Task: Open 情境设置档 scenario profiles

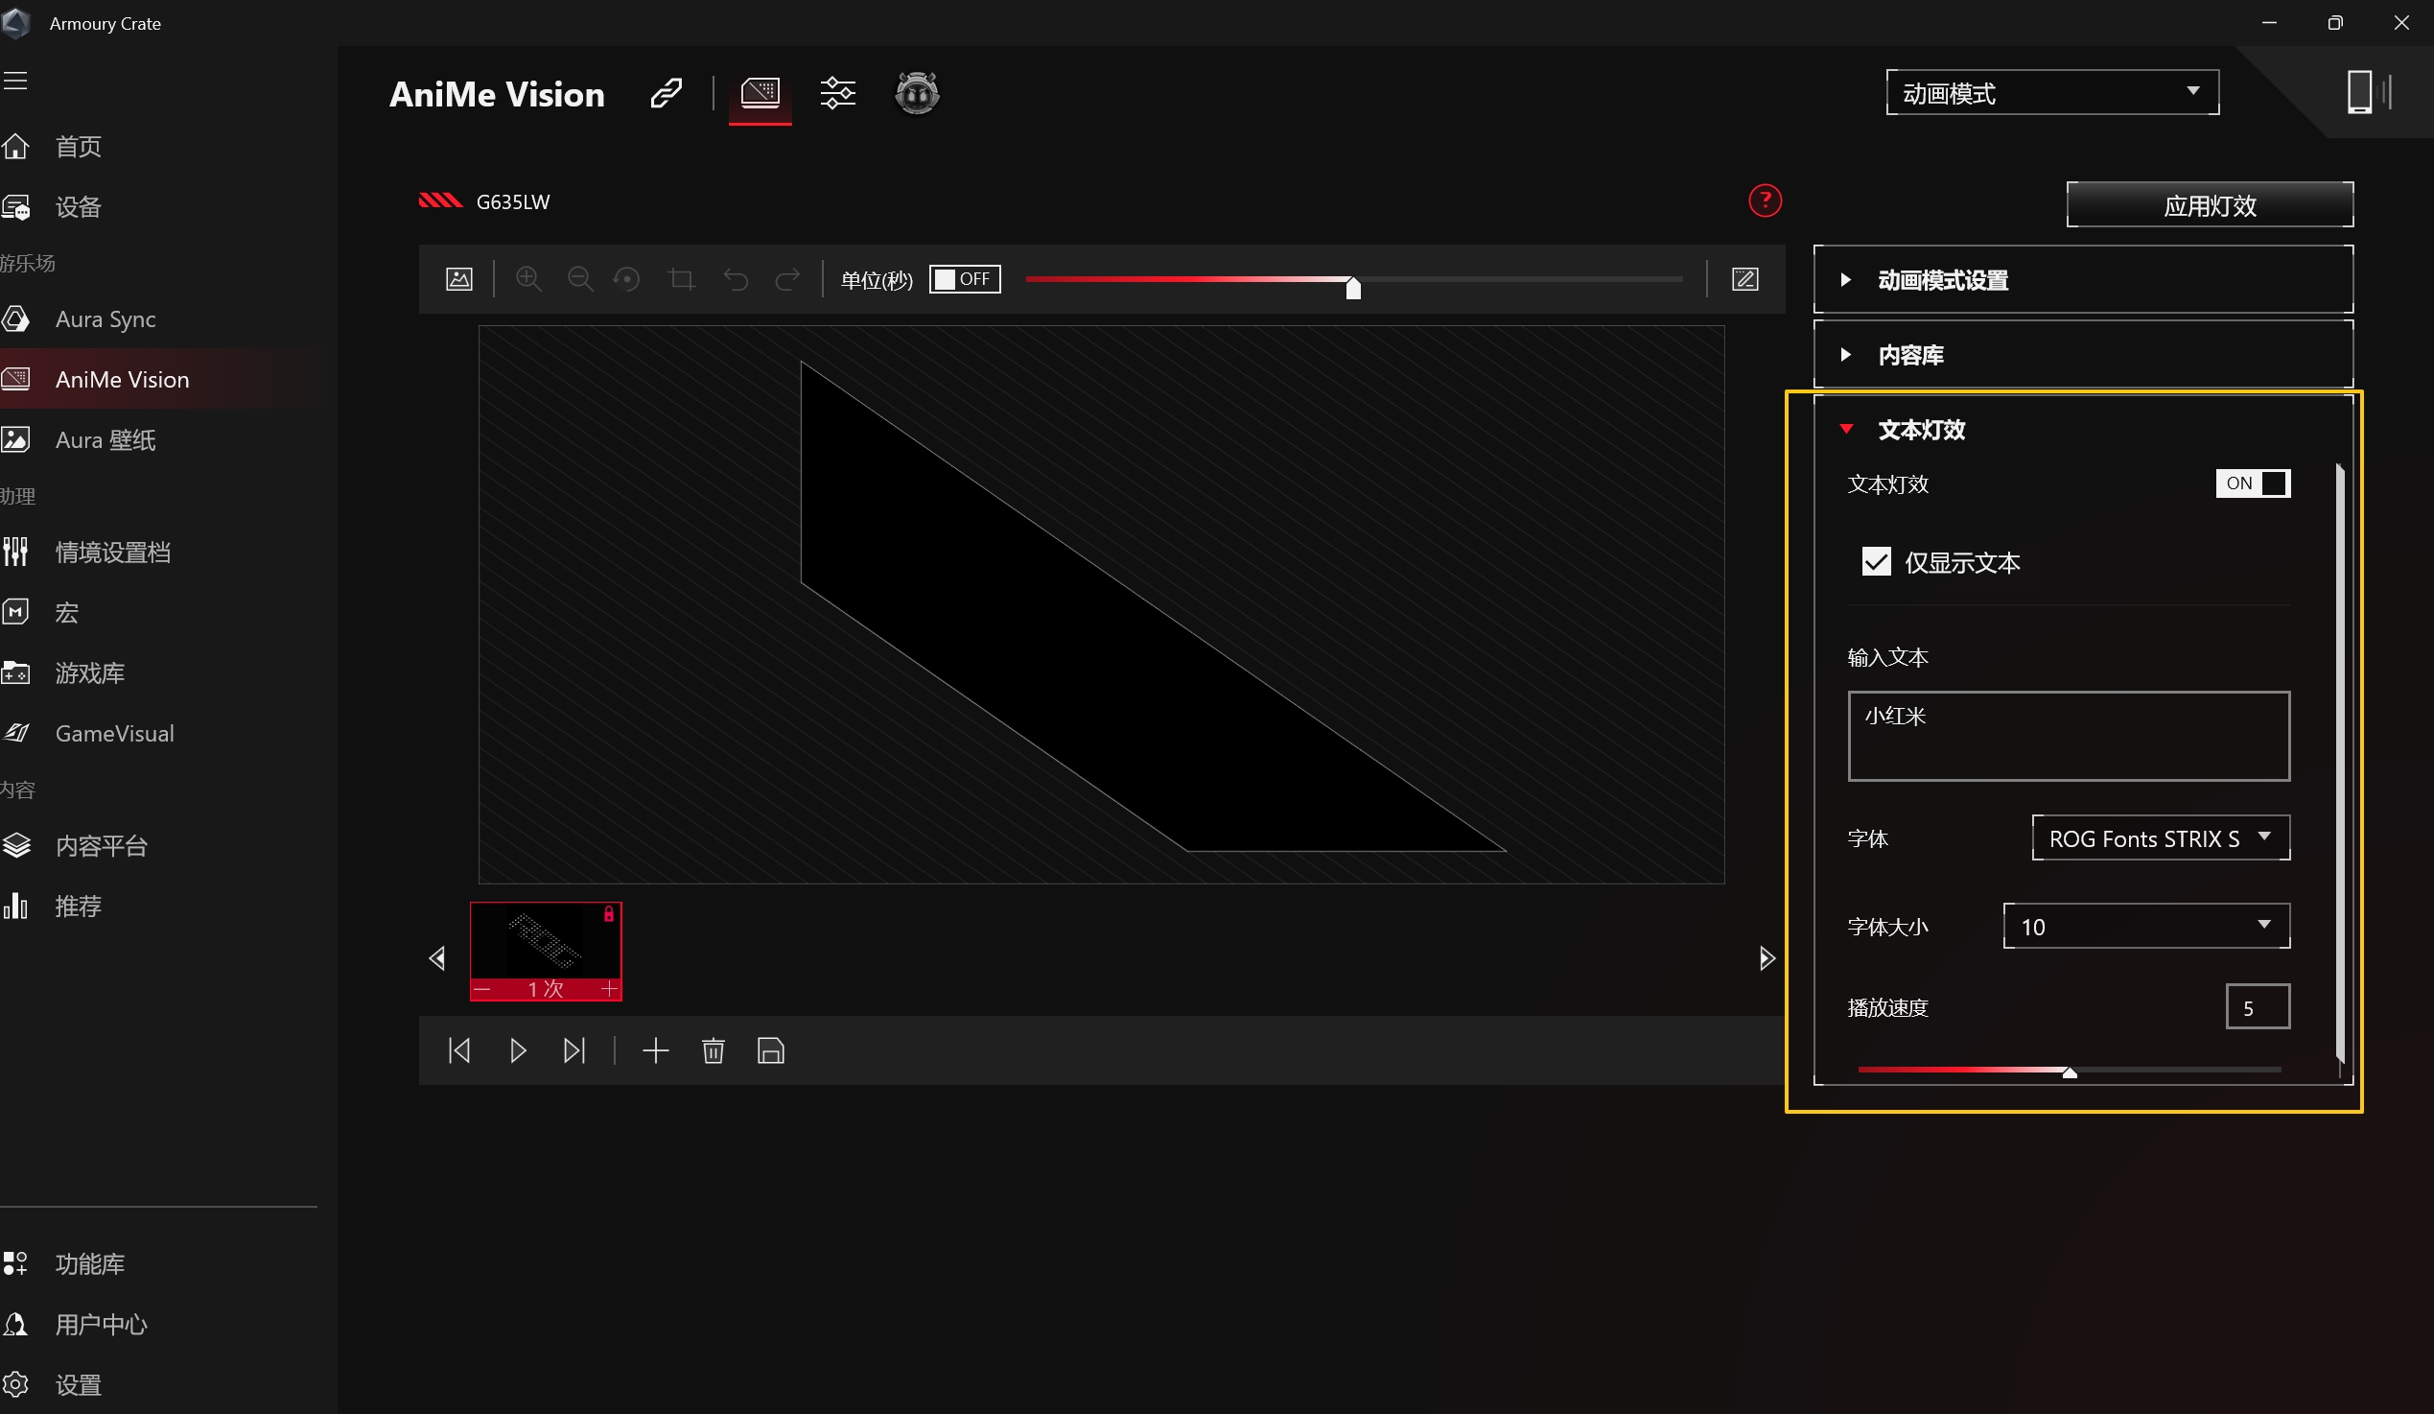Action: (x=112, y=553)
